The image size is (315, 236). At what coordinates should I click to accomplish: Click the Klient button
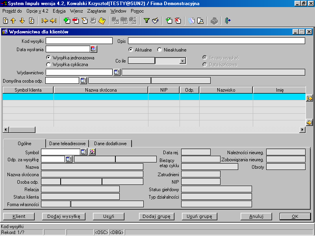click(x=19, y=216)
